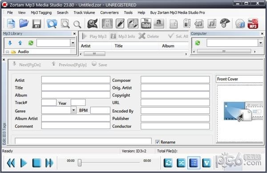Click the blank document toolbar icon

tap(174, 24)
